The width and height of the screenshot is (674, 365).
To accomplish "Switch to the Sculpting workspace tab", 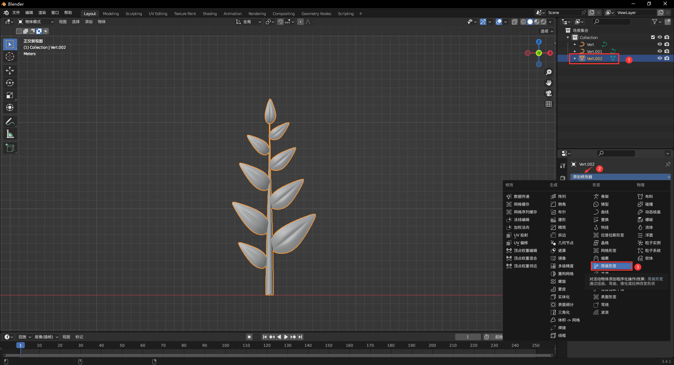I will coord(134,14).
